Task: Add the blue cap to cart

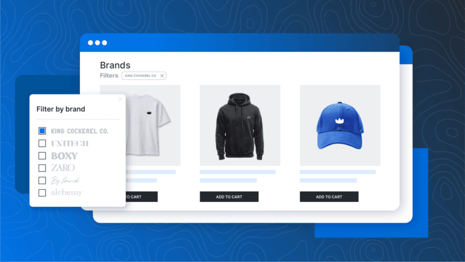Action: (329, 196)
